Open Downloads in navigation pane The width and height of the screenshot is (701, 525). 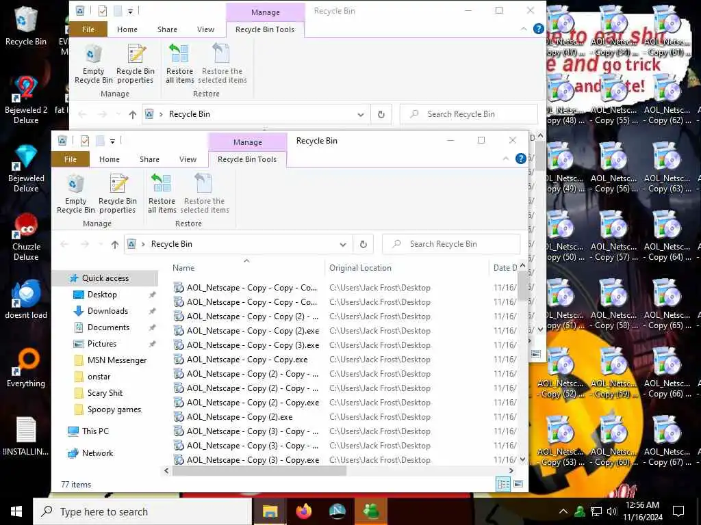coord(107,311)
